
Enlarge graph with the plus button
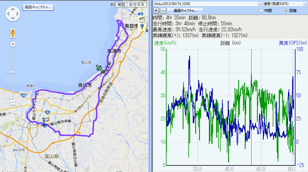(156, 10)
